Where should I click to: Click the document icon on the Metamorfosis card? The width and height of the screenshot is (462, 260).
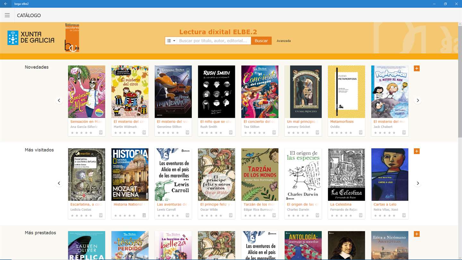[x=361, y=133]
